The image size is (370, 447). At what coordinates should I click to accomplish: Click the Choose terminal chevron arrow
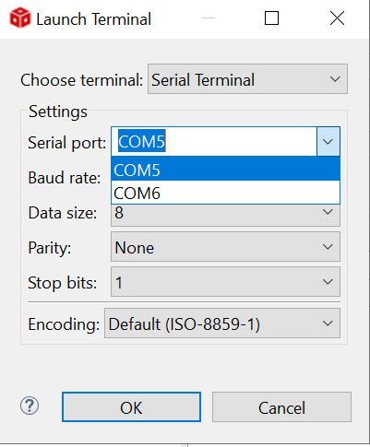coord(335,79)
